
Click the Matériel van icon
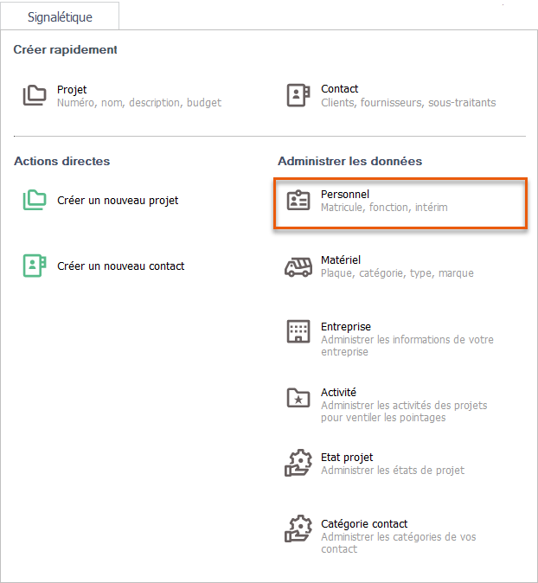(x=298, y=267)
